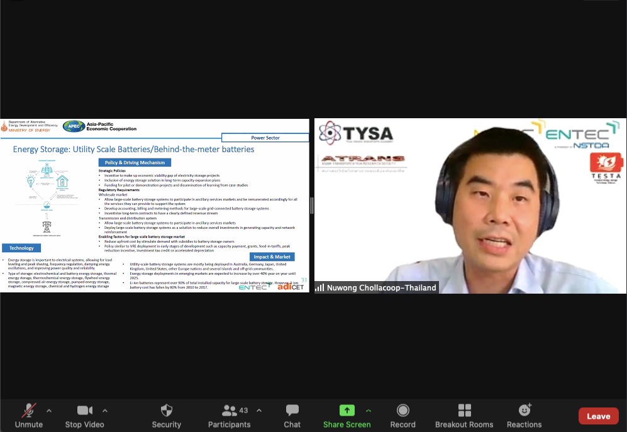The height and width of the screenshot is (432, 627).
Task: Open audio options arrow beside Unmute
Action: pyautogui.click(x=49, y=411)
